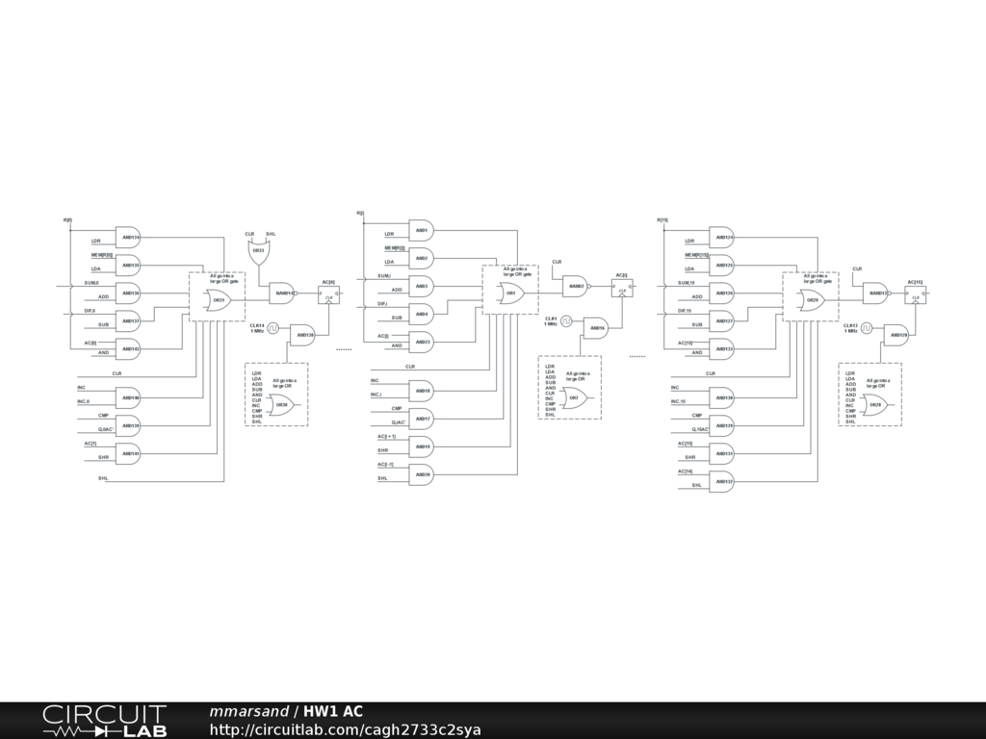Click the AND138 gate next to CLK14
Viewport: 986px width, 739px height.
(302, 336)
